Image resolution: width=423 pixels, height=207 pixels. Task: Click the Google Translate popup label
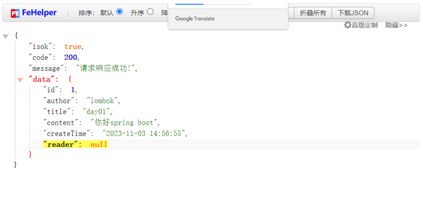click(x=195, y=19)
